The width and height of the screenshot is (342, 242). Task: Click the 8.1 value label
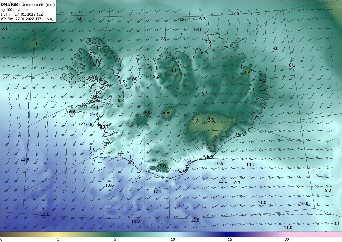click(x=292, y=65)
